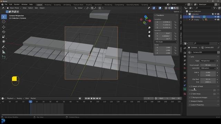This screenshot has height=124, width=221.
Task: Toggle X-ray mode in viewport header
Action: click(x=166, y=8)
